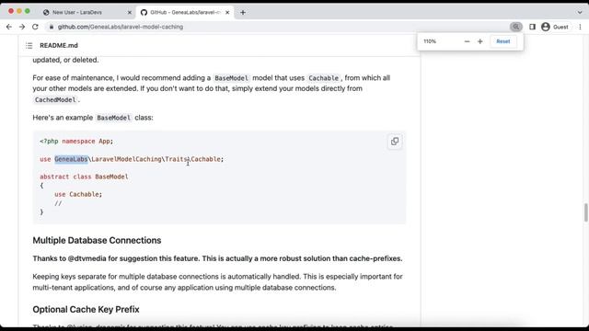Close the GitHub GeneaLabs tab
The image size is (589, 331).
(x=227, y=12)
